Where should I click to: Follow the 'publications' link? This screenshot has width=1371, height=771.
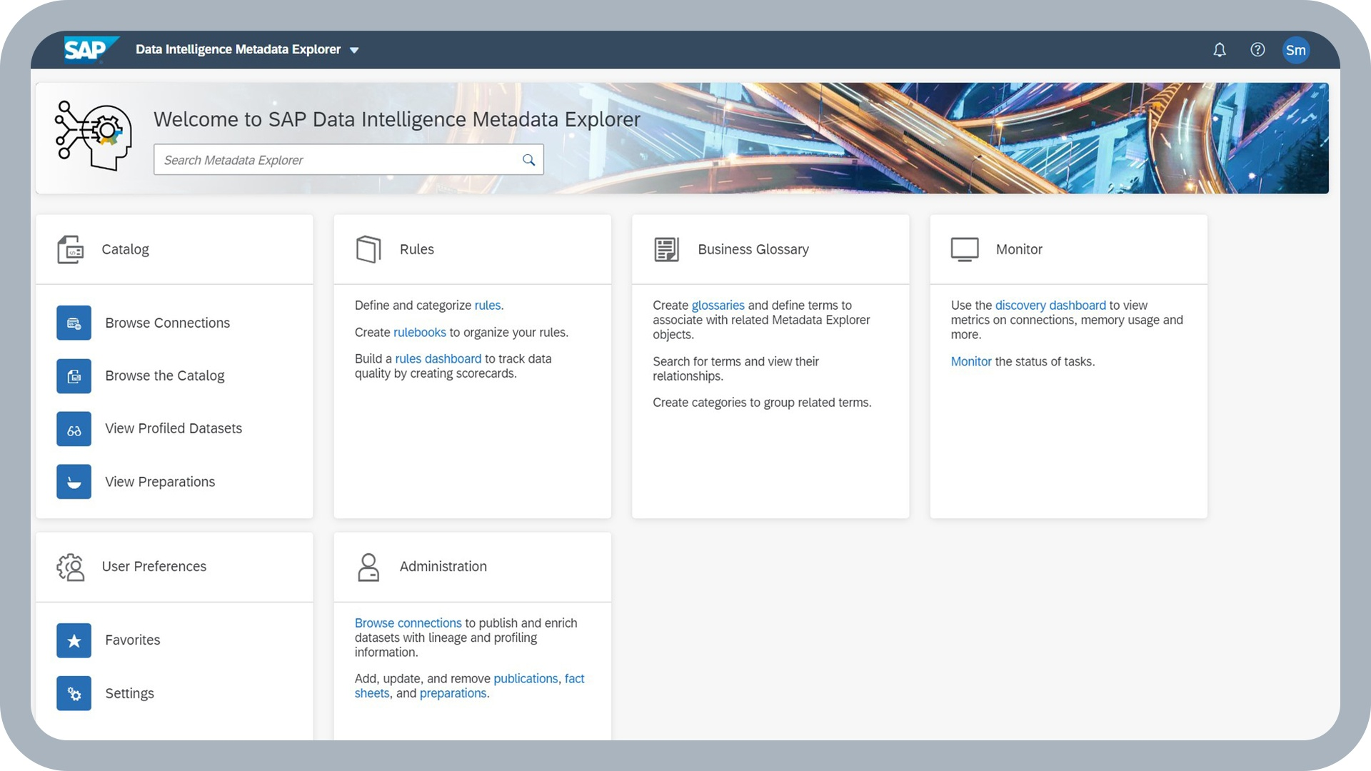tap(526, 679)
